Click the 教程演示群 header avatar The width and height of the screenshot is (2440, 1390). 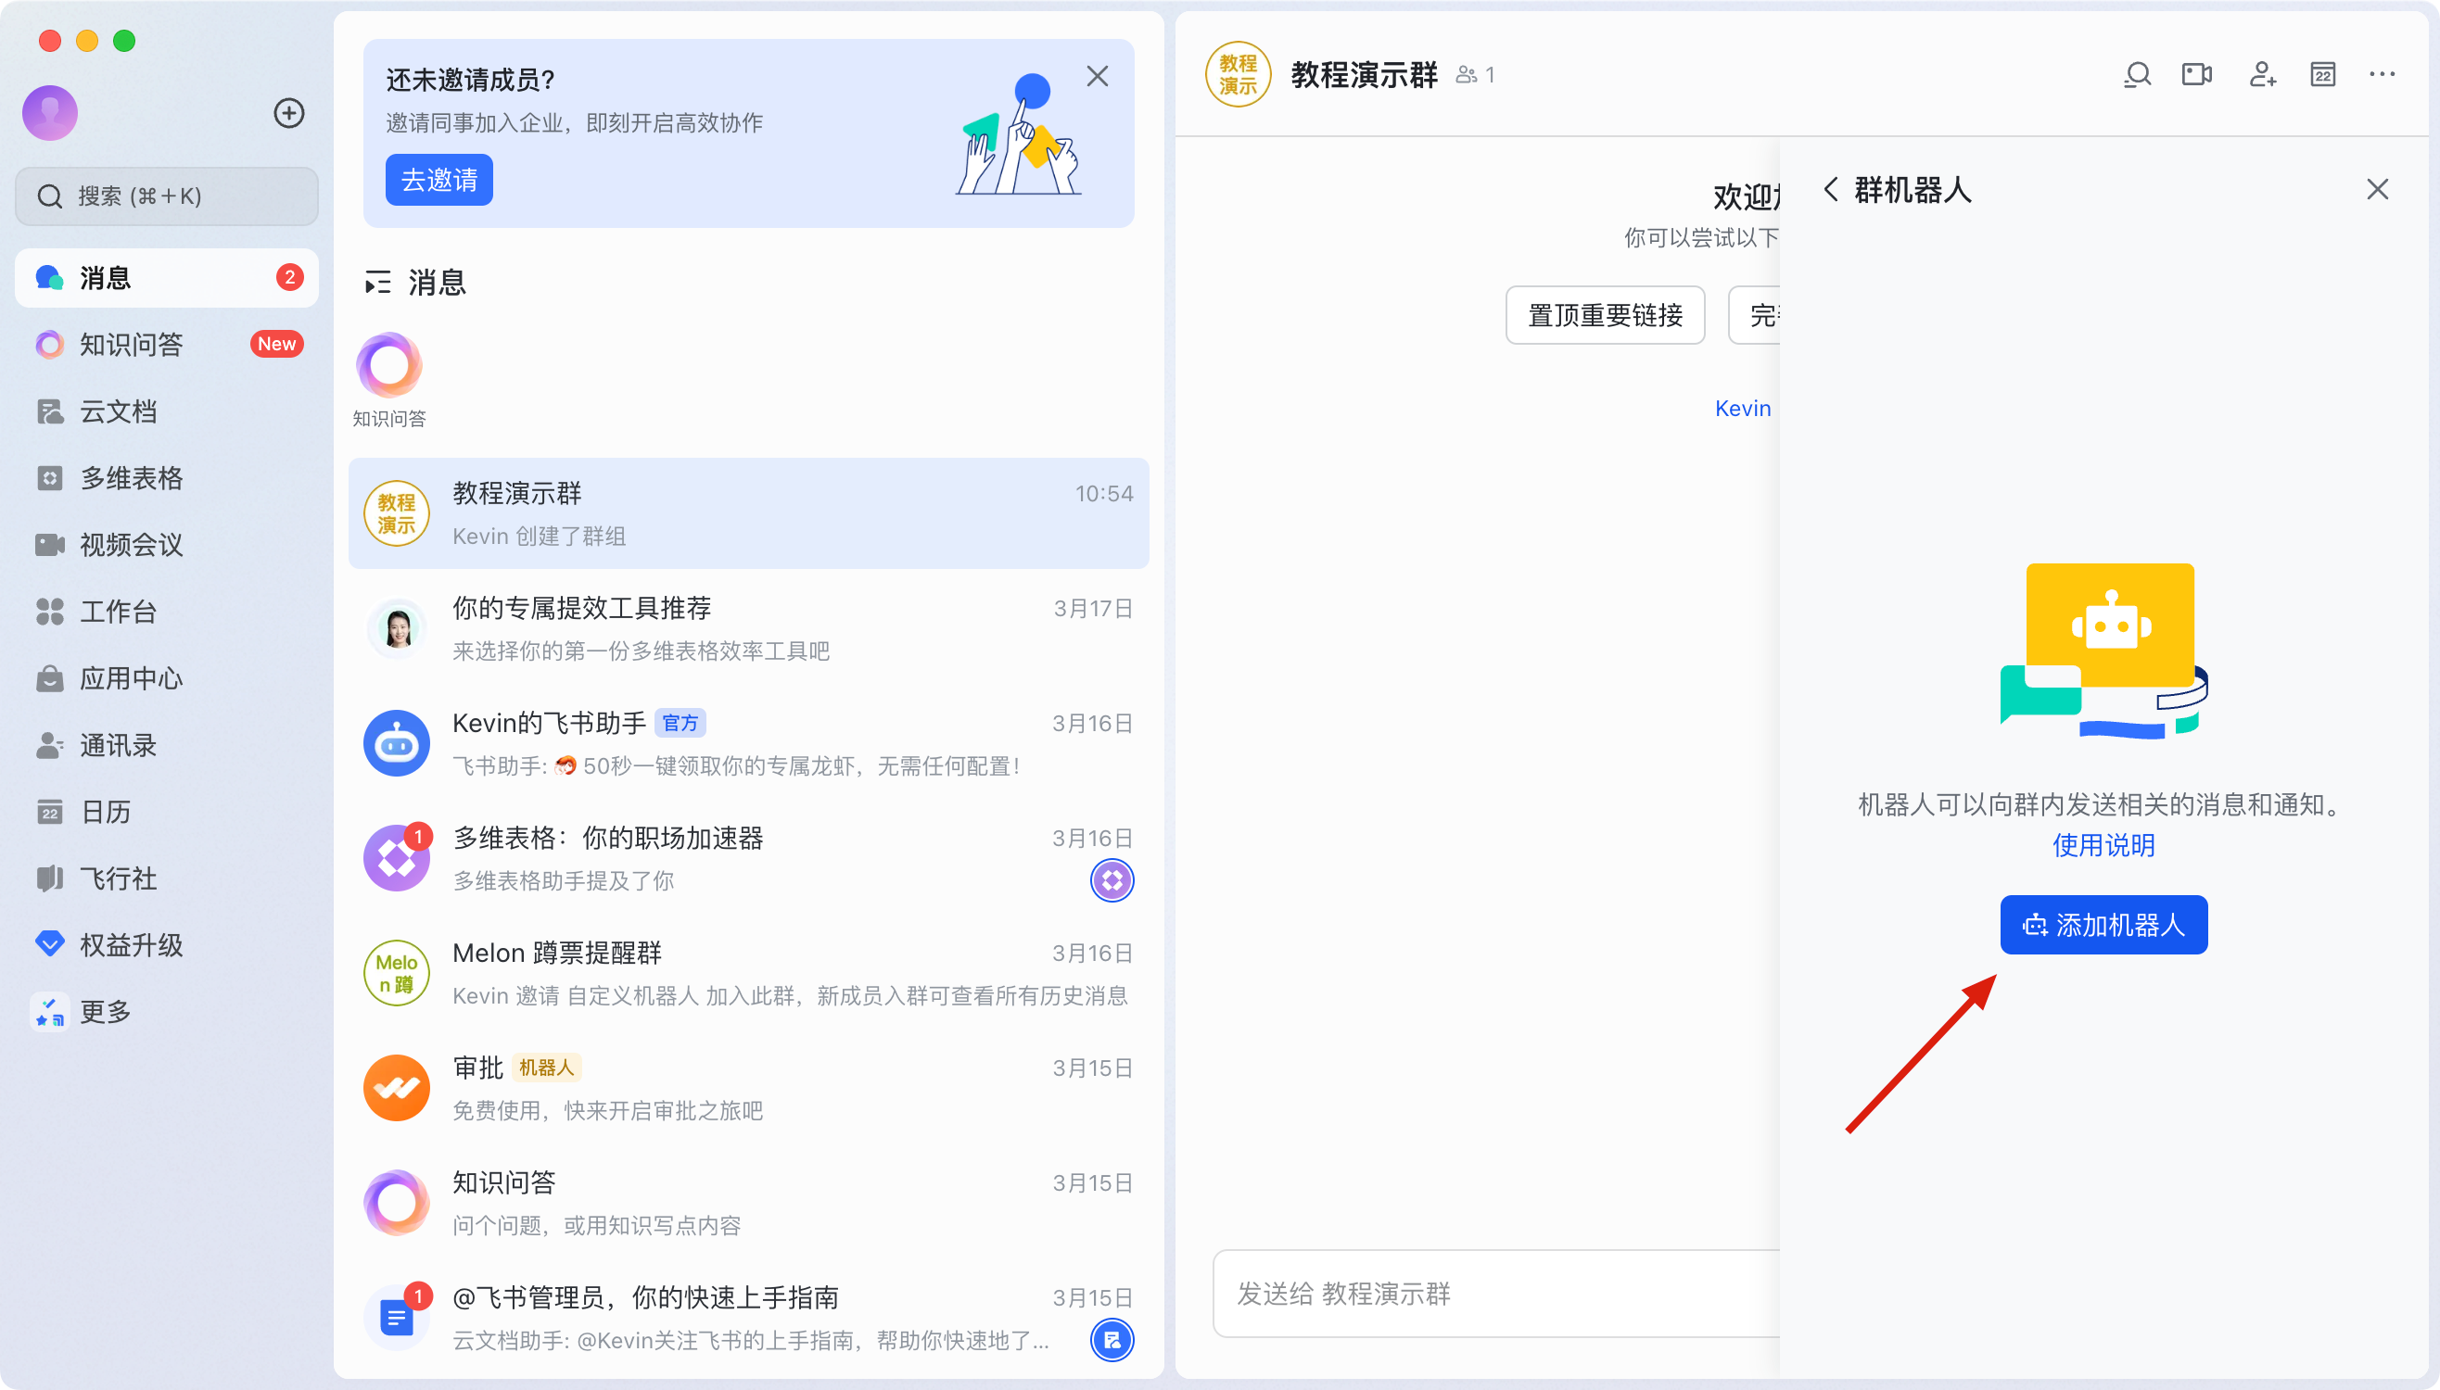pos(1238,74)
